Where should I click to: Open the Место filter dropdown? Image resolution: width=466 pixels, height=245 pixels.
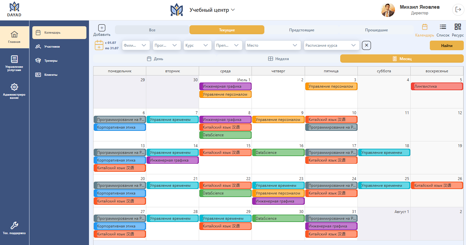[273, 45]
